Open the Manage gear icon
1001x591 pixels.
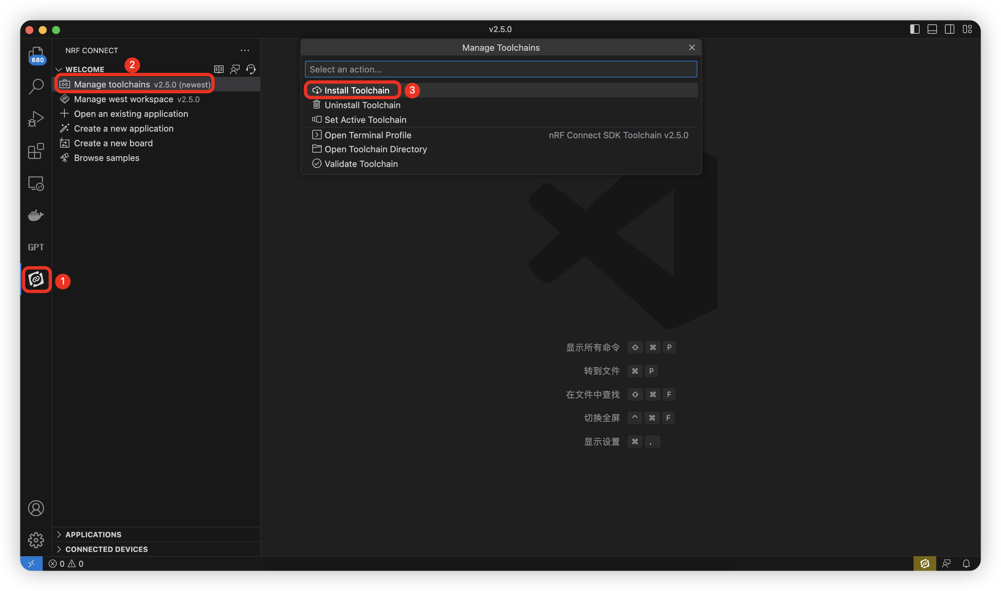(36, 541)
